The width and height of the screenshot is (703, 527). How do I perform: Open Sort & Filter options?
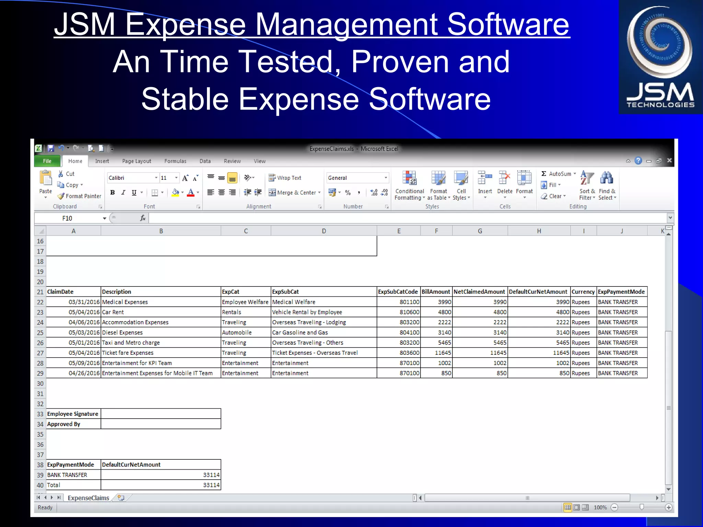pyautogui.click(x=587, y=186)
